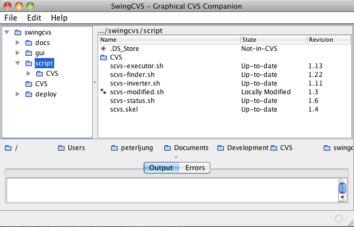Image resolution: width=354 pixels, height=227 pixels.
Task: Click the Documents folder icon in path bar
Action: tap(168, 148)
